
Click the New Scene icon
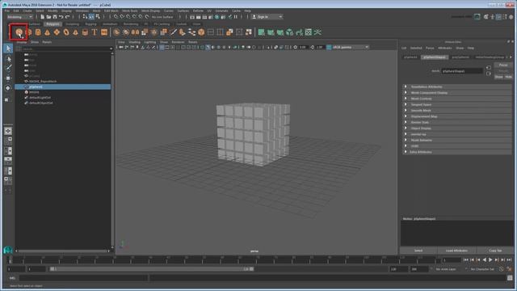(43, 17)
